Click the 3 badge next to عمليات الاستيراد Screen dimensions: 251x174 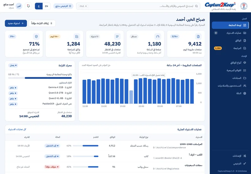pos(216,33)
